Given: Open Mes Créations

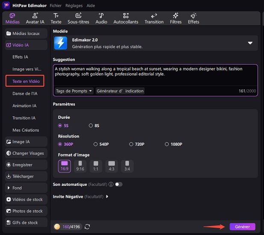Looking at the screenshot, I should pyautogui.click(x=26, y=130).
